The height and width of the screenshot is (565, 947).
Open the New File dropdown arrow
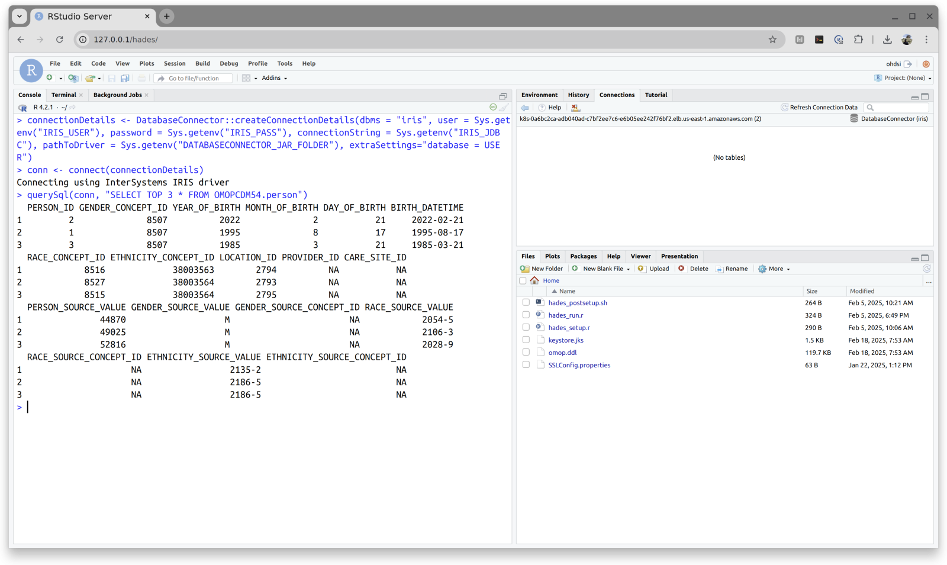(60, 79)
